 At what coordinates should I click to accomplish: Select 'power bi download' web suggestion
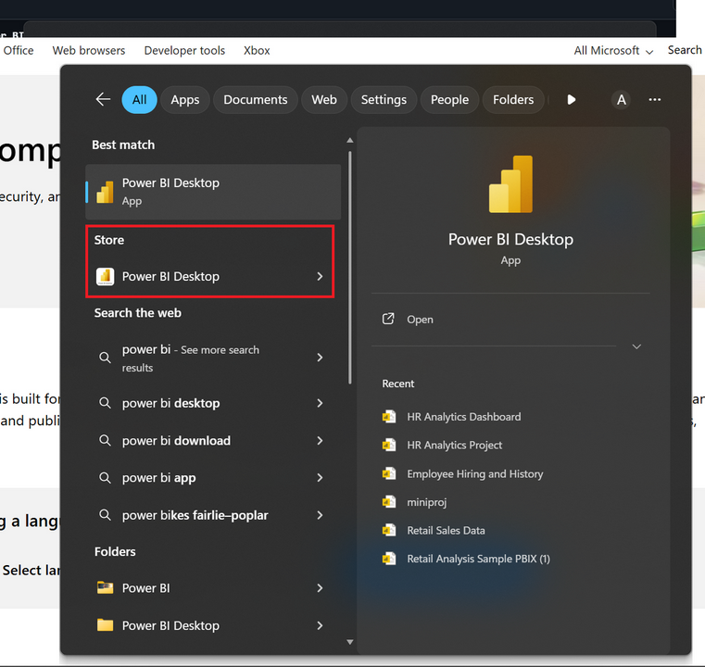pyautogui.click(x=176, y=440)
